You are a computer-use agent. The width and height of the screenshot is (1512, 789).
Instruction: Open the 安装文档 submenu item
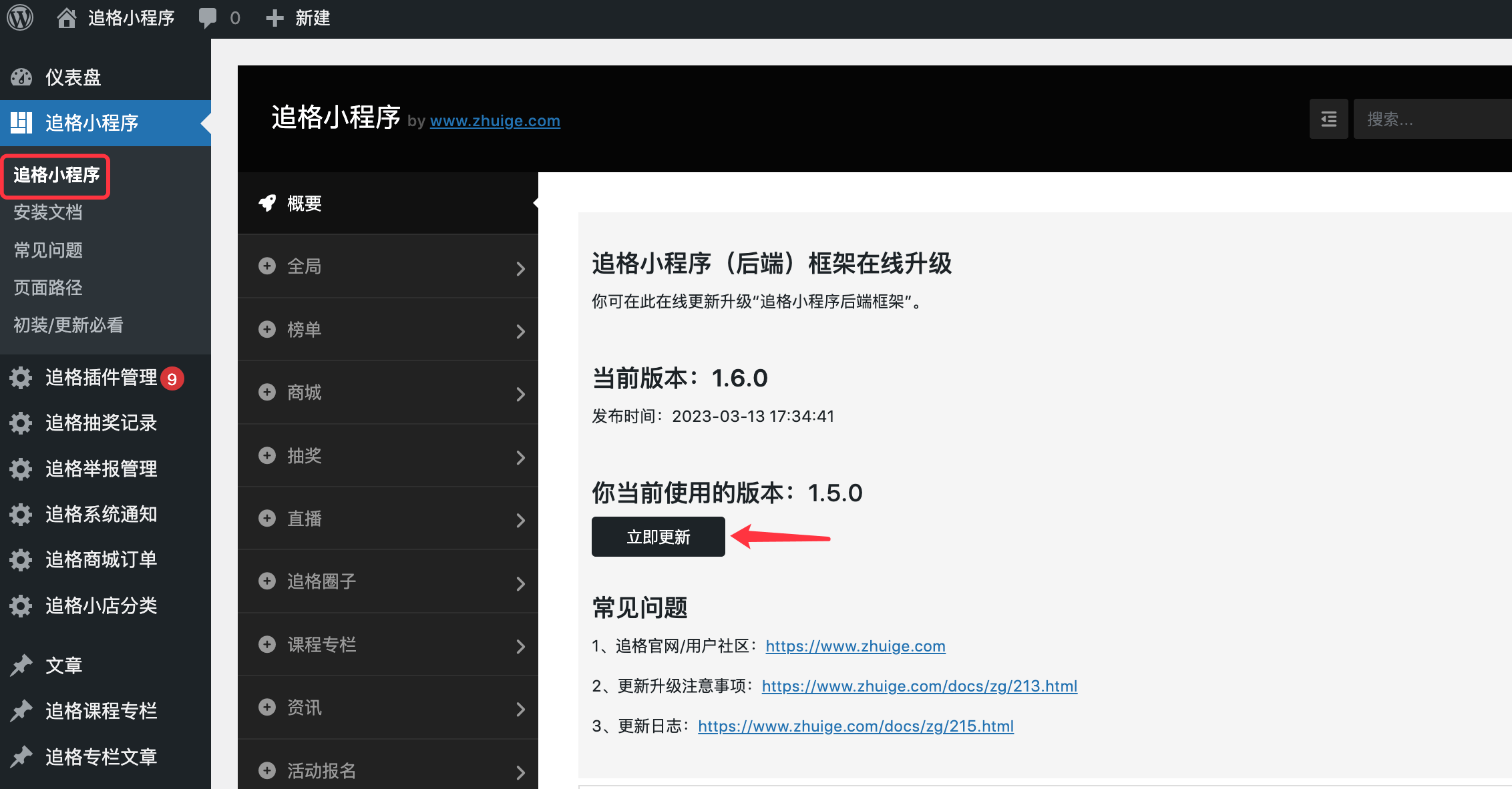click(x=48, y=212)
